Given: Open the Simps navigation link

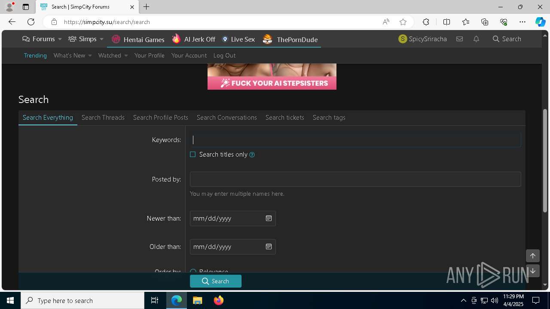Looking at the screenshot, I should 82,39.
